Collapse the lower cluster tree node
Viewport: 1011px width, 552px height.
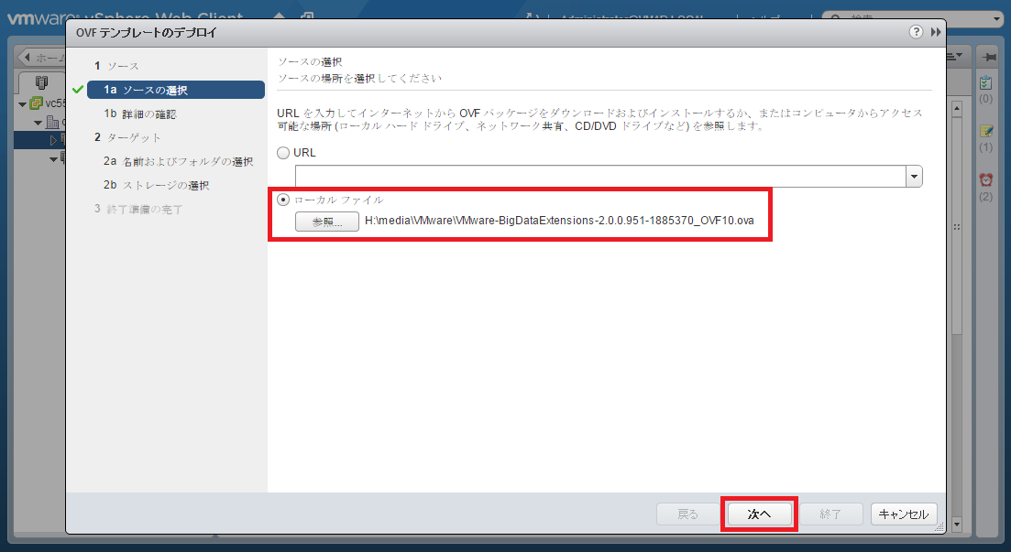(53, 158)
